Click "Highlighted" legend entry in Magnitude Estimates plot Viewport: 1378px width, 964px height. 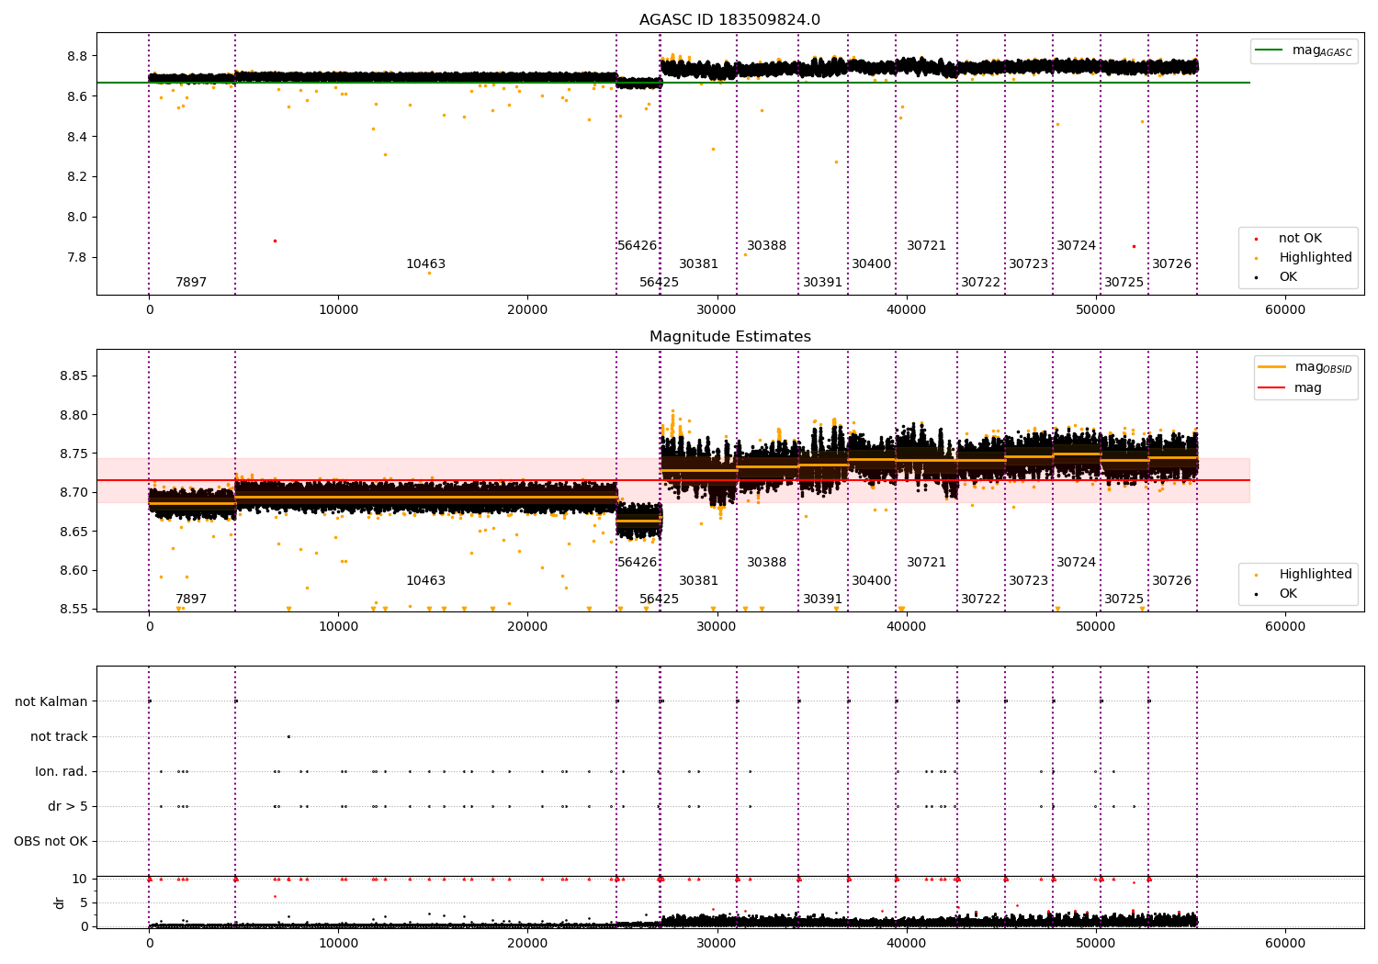(x=1315, y=575)
